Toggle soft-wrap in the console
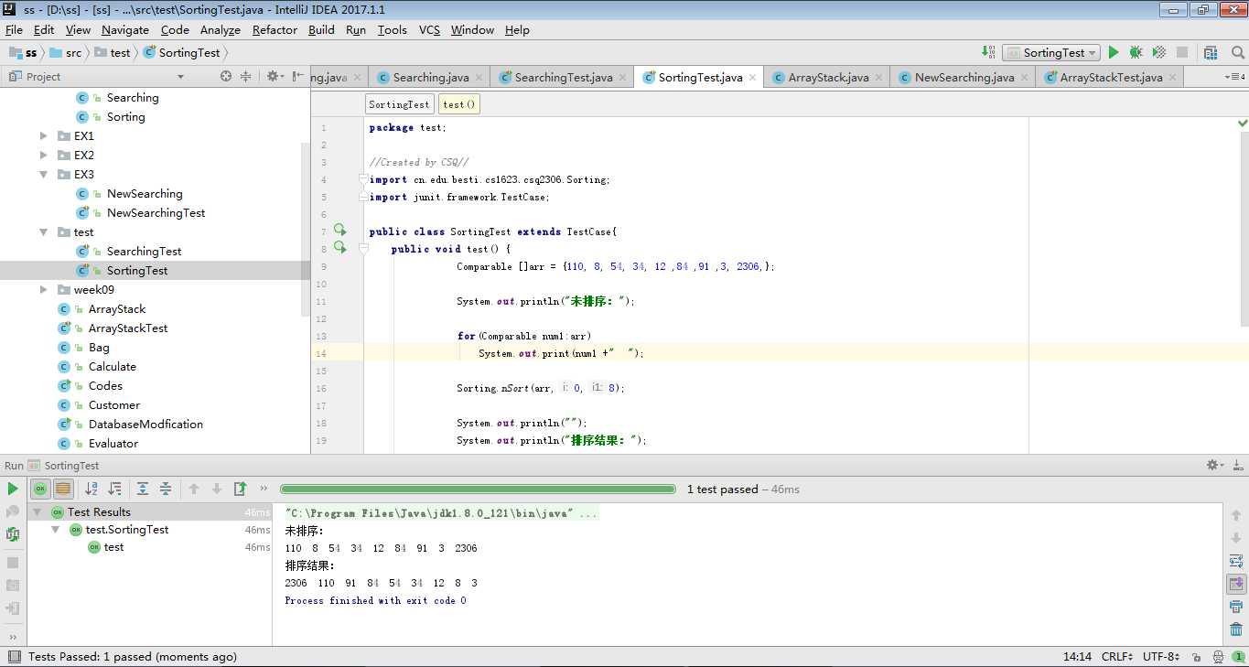Screen dimensions: 1249x667 pyautogui.click(x=1236, y=561)
